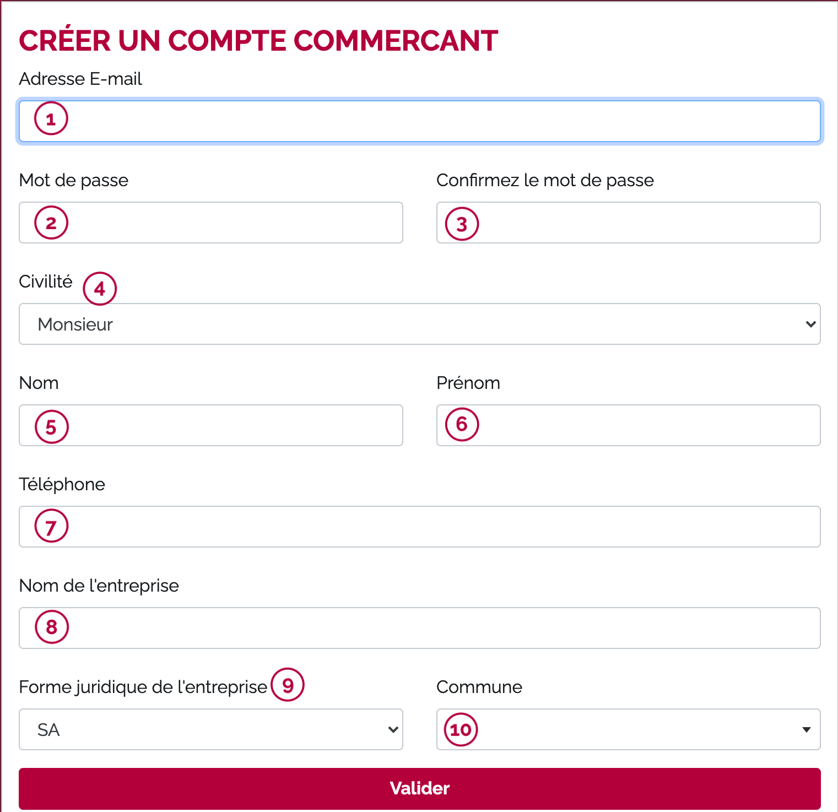Open the Commune dropdown arrow
The width and height of the screenshot is (838, 812).
(806, 729)
